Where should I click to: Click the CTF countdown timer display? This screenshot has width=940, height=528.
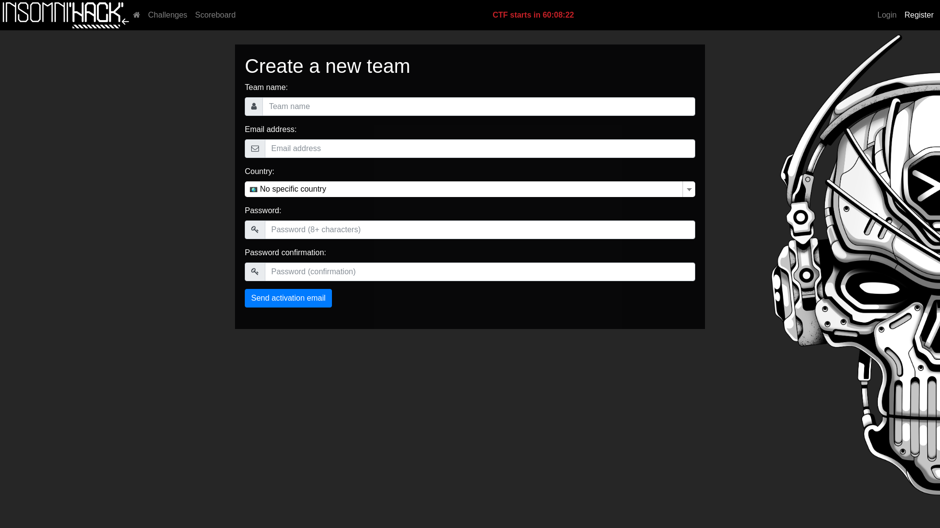coord(533,15)
